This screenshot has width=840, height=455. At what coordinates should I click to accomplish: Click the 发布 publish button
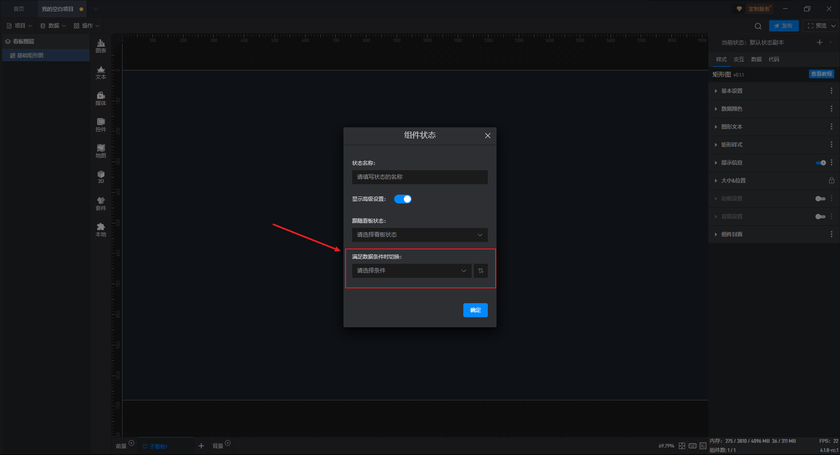point(784,26)
